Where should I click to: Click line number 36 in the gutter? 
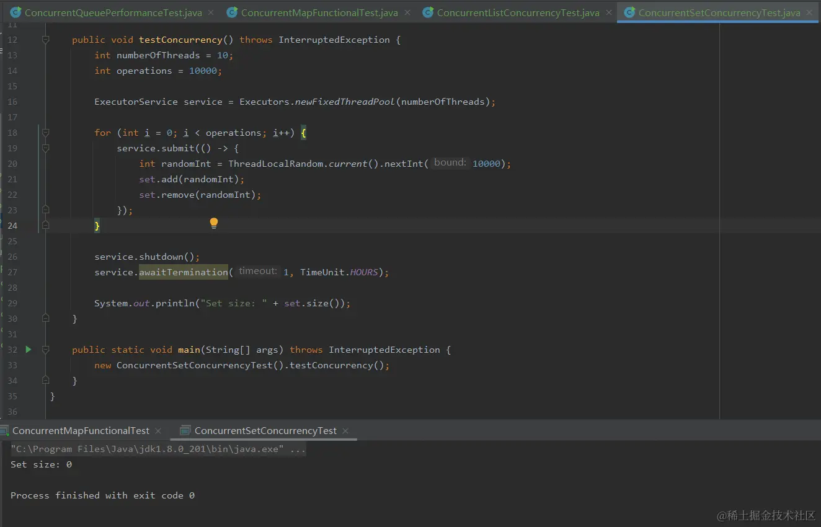[12, 412]
